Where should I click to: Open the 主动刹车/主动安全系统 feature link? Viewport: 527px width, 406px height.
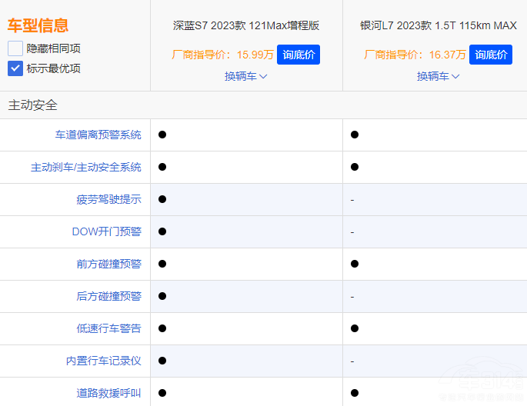(86, 167)
